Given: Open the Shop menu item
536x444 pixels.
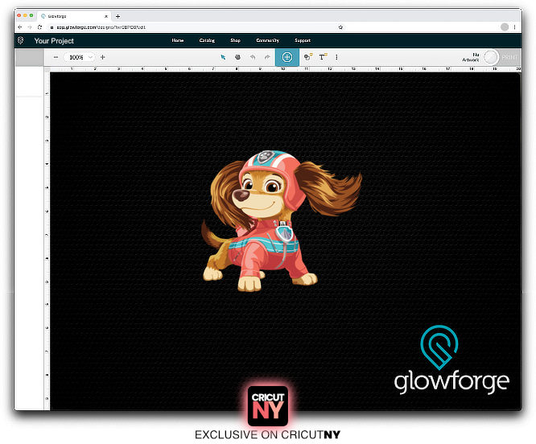Looking at the screenshot, I should coord(235,40).
